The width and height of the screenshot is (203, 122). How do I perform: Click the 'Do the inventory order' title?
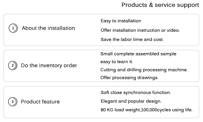[x=49, y=65]
